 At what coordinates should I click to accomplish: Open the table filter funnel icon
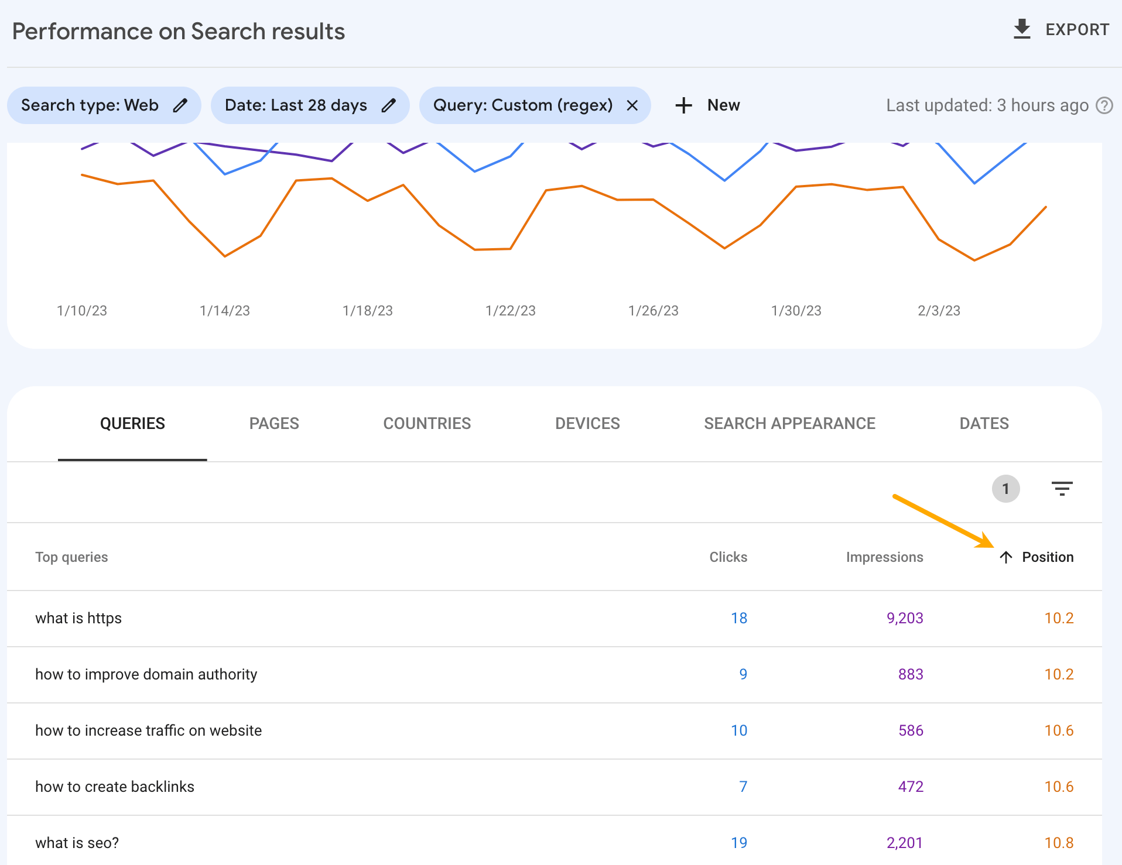pyautogui.click(x=1062, y=489)
